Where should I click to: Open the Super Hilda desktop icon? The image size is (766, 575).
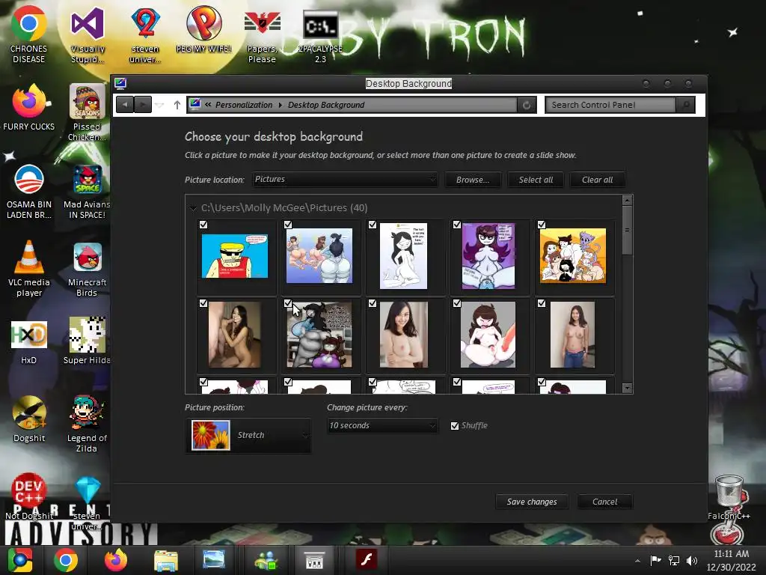[87, 341]
